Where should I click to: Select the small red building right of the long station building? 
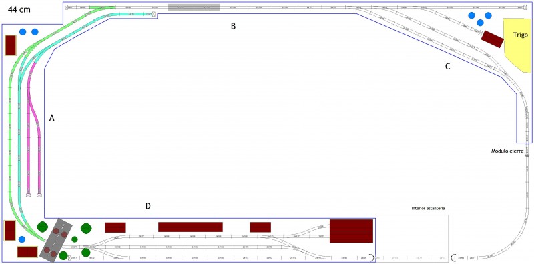(260, 227)
